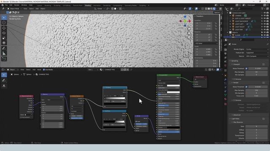Viewport: 270px width, 151px height.
Task: Activate Select Box tool in 3D viewport
Action: [x=4, y=18]
